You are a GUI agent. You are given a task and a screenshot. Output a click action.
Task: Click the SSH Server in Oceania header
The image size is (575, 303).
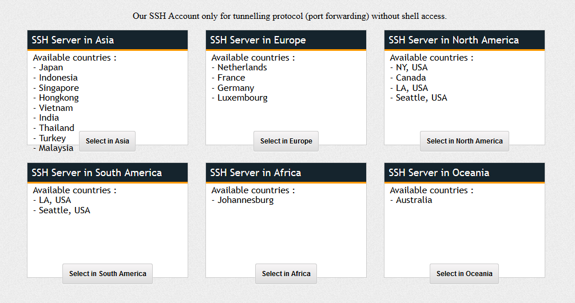click(x=464, y=173)
